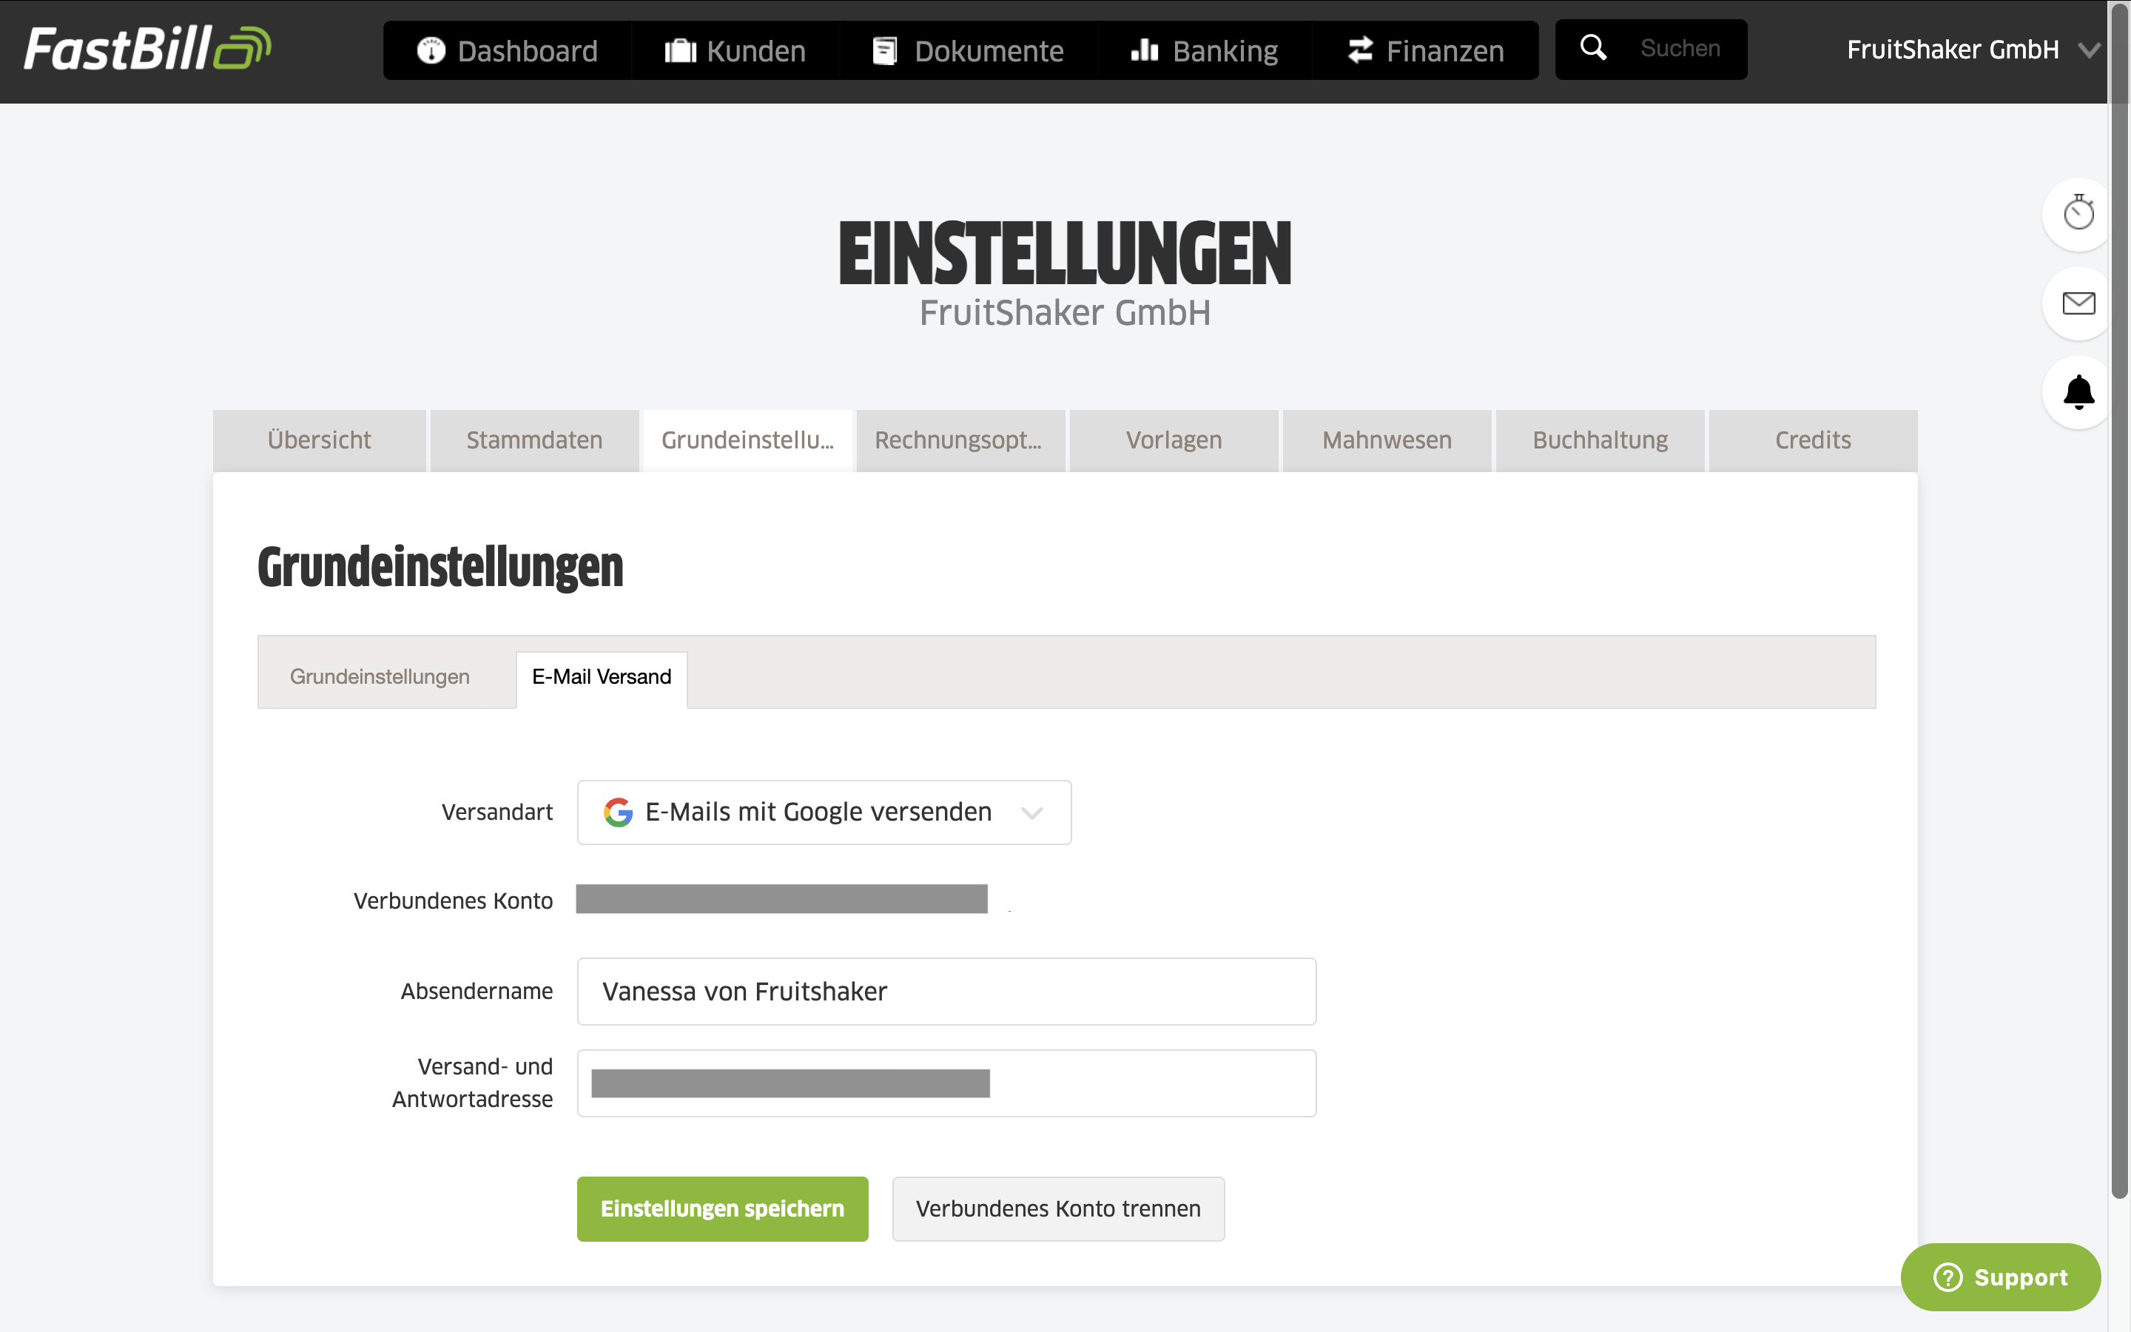Image resolution: width=2131 pixels, height=1332 pixels.
Task: Click the Dashboard gauge icon
Action: pos(431,51)
